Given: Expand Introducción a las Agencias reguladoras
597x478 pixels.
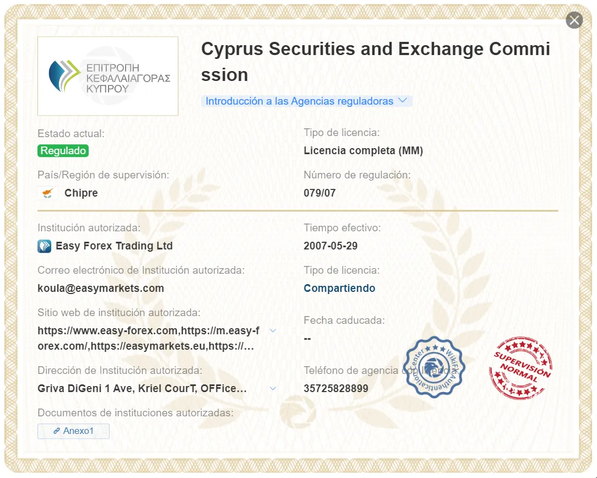Looking at the screenshot, I should click(307, 101).
